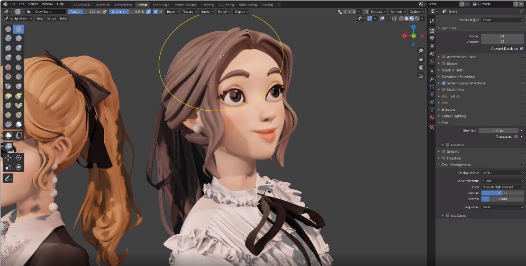Uncheck Screen Space Reflections
The image size is (526, 266).
coord(444,83)
